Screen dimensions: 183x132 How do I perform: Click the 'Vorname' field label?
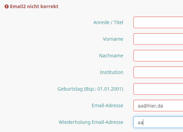coord(113,39)
